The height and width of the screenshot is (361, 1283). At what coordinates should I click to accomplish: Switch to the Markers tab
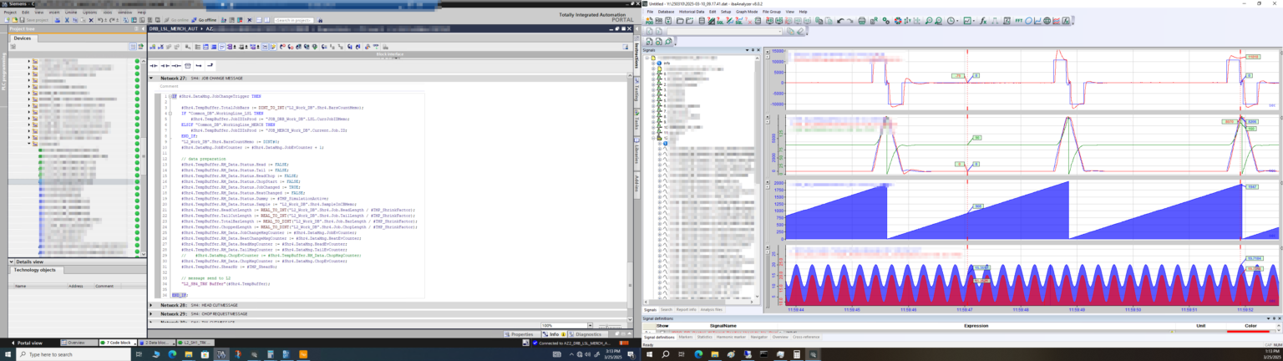tap(685, 337)
